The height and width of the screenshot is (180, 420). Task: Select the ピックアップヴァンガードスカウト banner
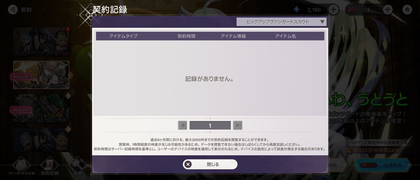[x=41, y=75]
